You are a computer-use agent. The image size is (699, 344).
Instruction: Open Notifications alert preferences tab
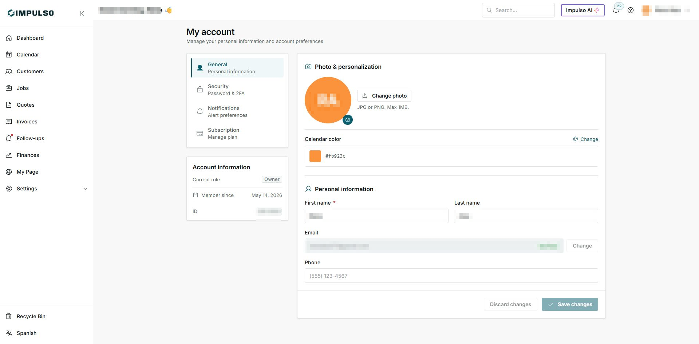237,111
